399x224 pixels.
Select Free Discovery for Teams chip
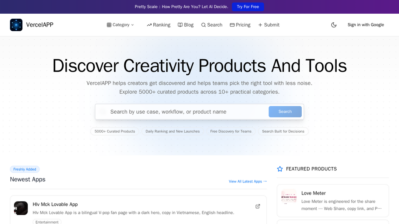(x=231, y=131)
